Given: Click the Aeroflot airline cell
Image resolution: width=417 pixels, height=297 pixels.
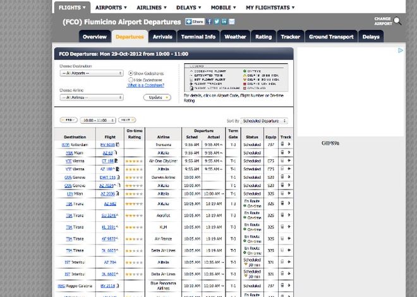Looking at the screenshot, I should (163, 215).
